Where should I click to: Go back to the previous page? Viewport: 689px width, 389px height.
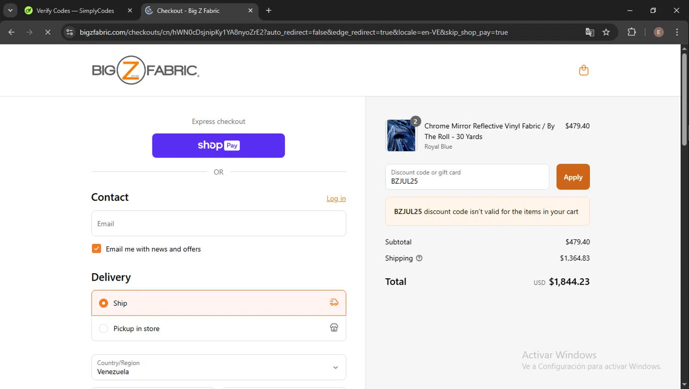tap(11, 32)
